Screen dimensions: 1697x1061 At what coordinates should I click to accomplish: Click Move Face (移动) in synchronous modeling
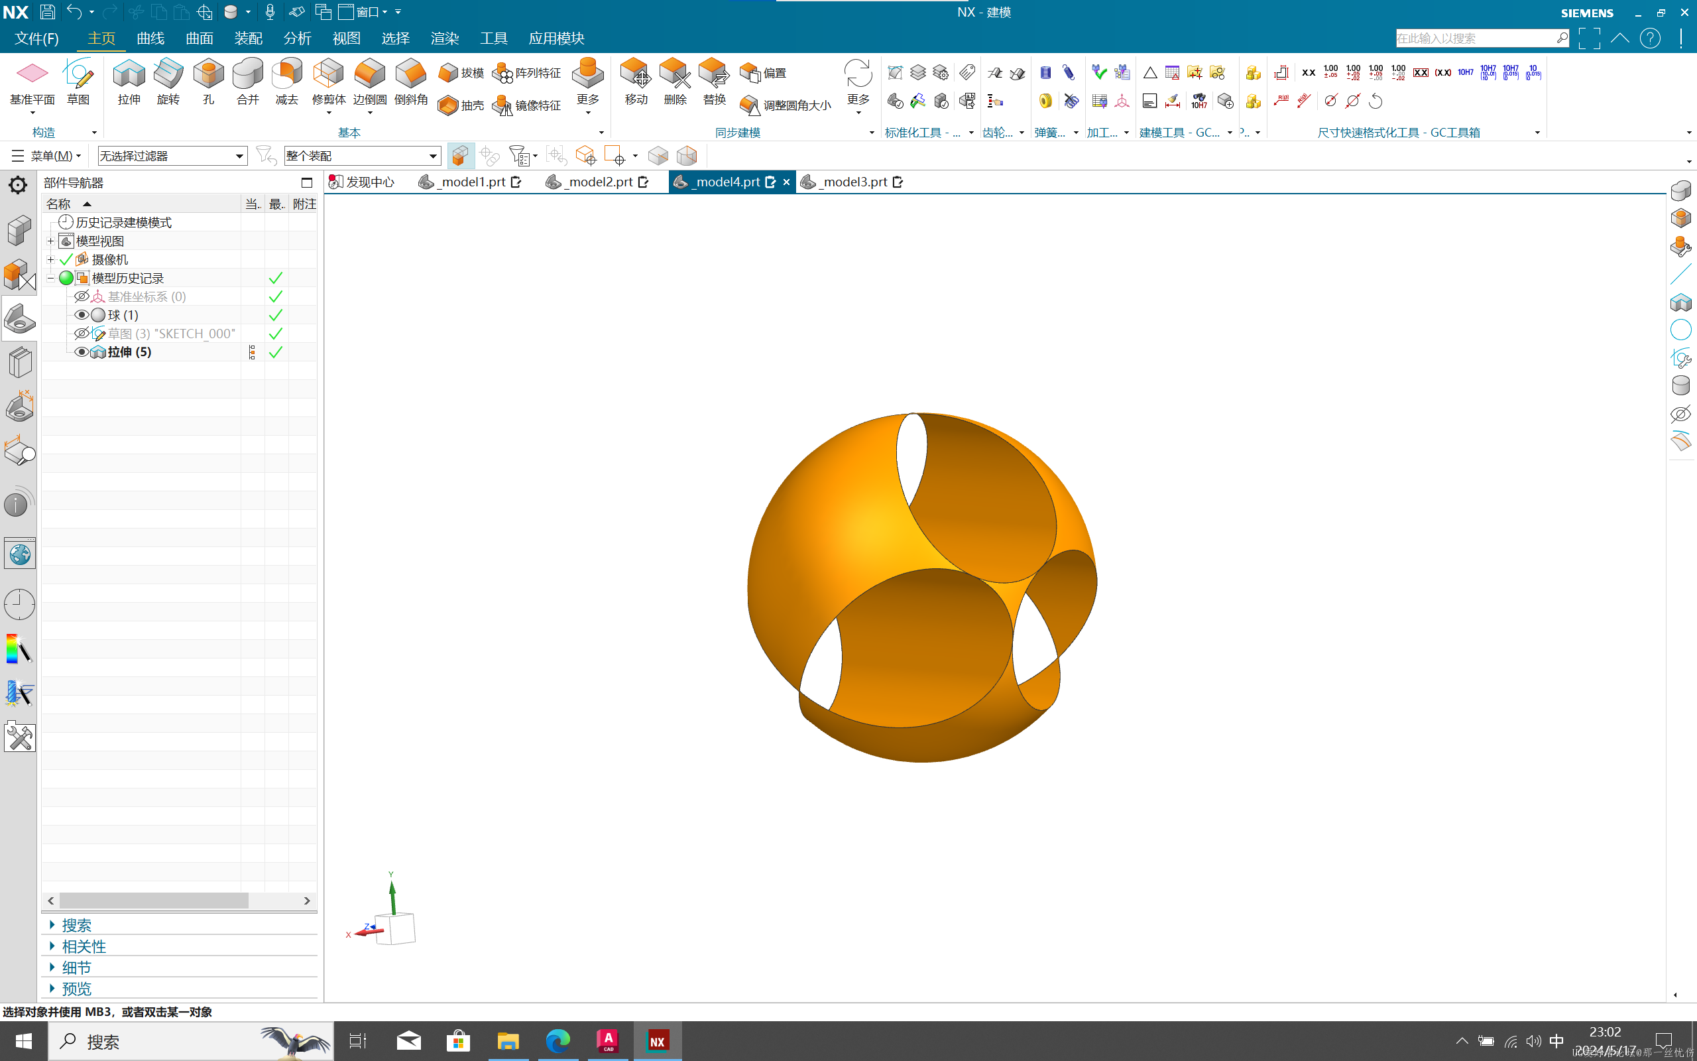[636, 82]
